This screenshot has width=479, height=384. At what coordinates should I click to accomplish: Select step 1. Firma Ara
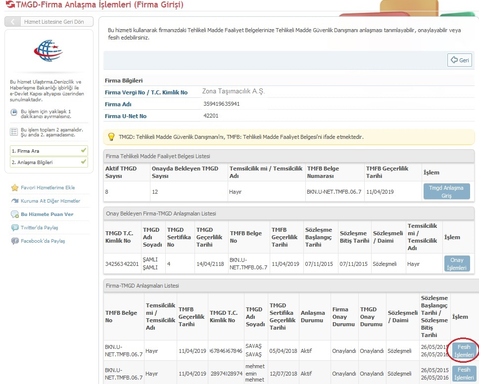click(49, 151)
